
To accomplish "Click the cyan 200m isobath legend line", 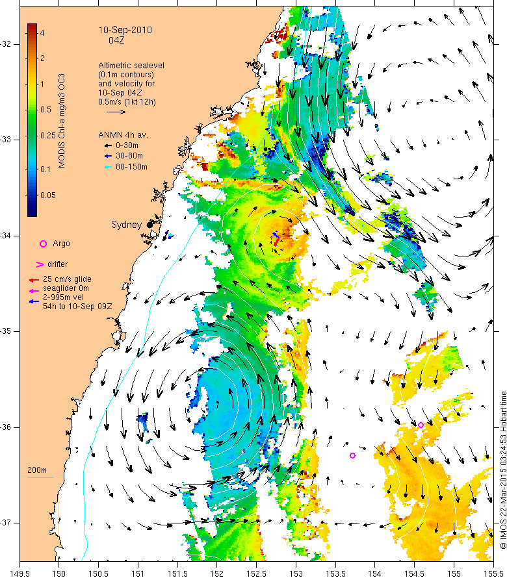I will (x=40, y=478).
